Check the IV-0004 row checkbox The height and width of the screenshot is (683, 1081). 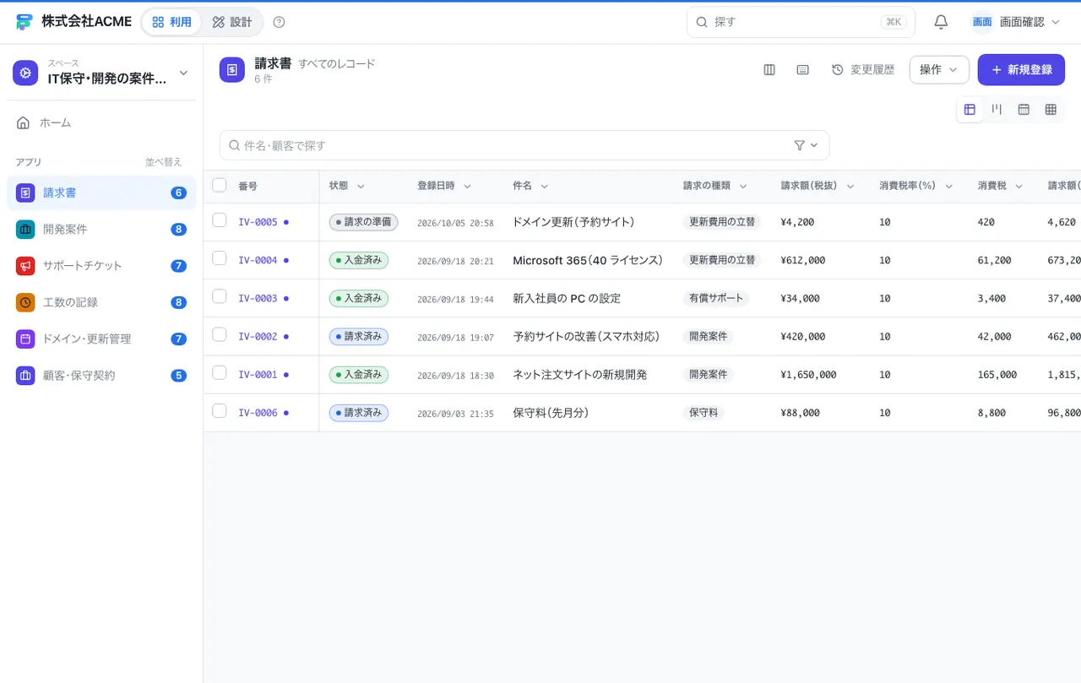[x=220, y=258]
